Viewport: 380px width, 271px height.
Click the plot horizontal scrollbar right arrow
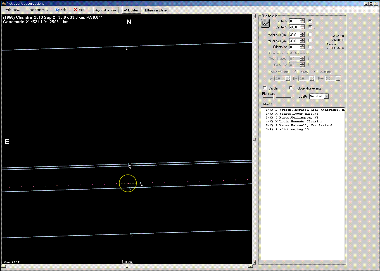pos(250,266)
